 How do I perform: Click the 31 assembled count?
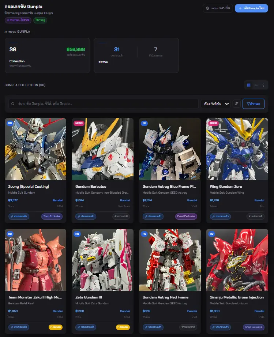coord(117,50)
